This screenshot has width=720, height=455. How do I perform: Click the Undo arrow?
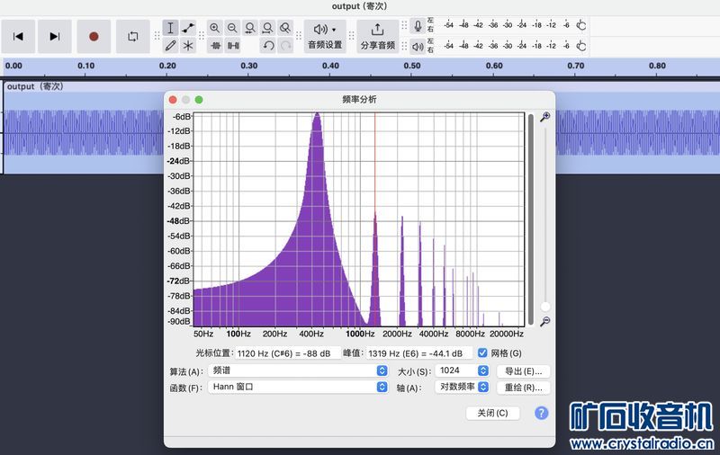coord(268,45)
